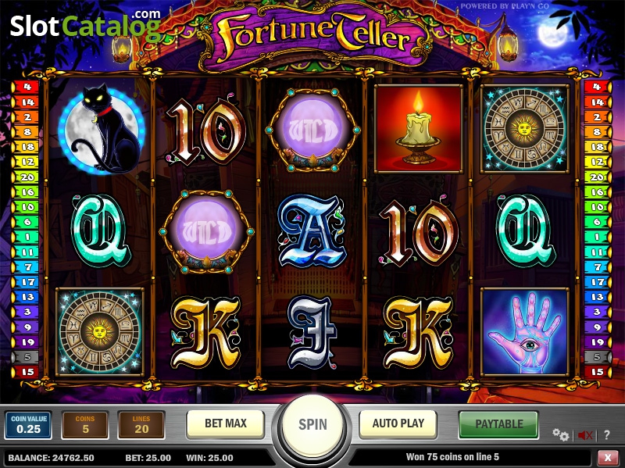Viewport: 625px width, 468px height.
Task: Select grey payline 5 marker on left
Action: coord(26,357)
